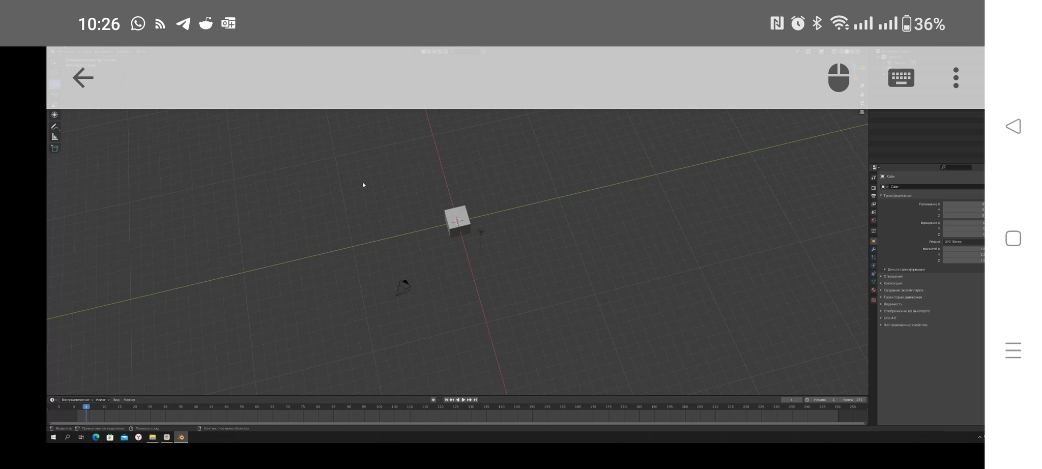The height and width of the screenshot is (469, 1042).
Task: Open the properties editor type dropdown
Action: [876, 167]
